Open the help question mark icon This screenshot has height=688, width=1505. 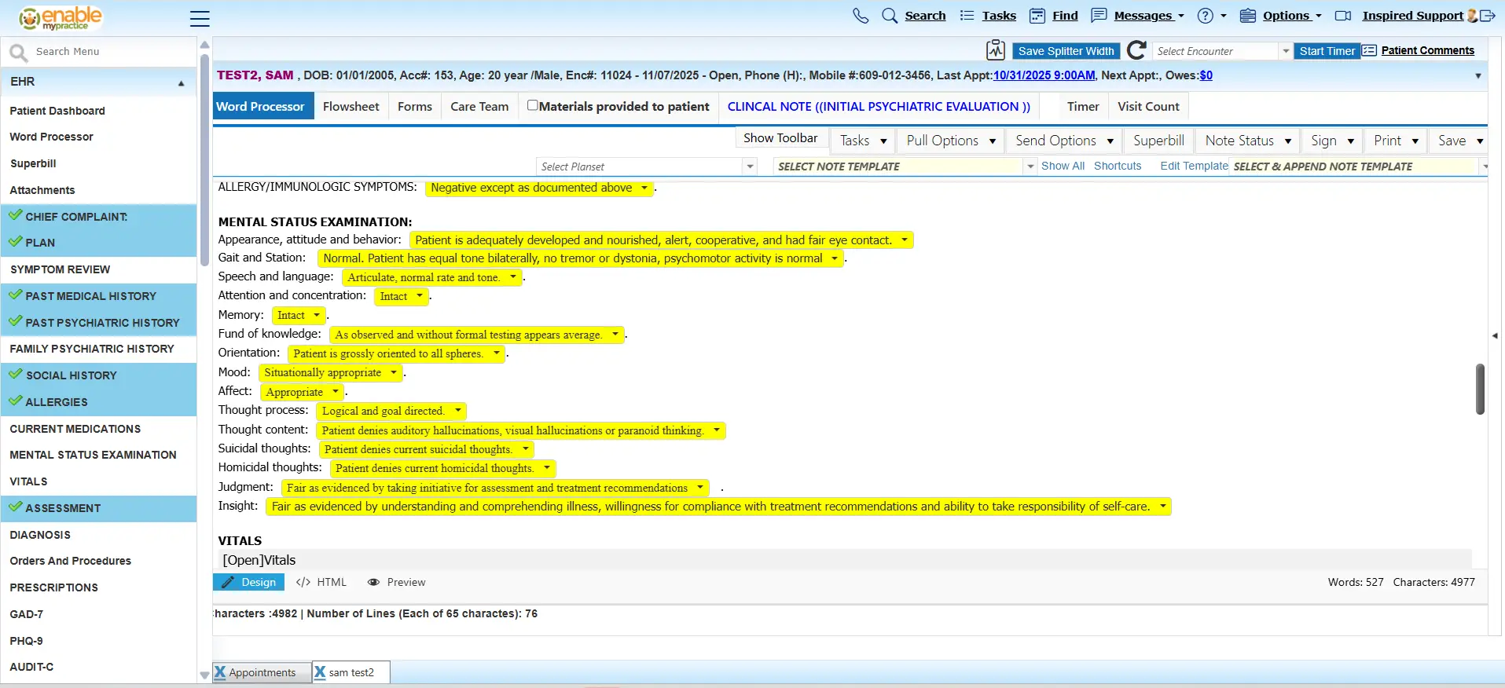pyautogui.click(x=1205, y=16)
